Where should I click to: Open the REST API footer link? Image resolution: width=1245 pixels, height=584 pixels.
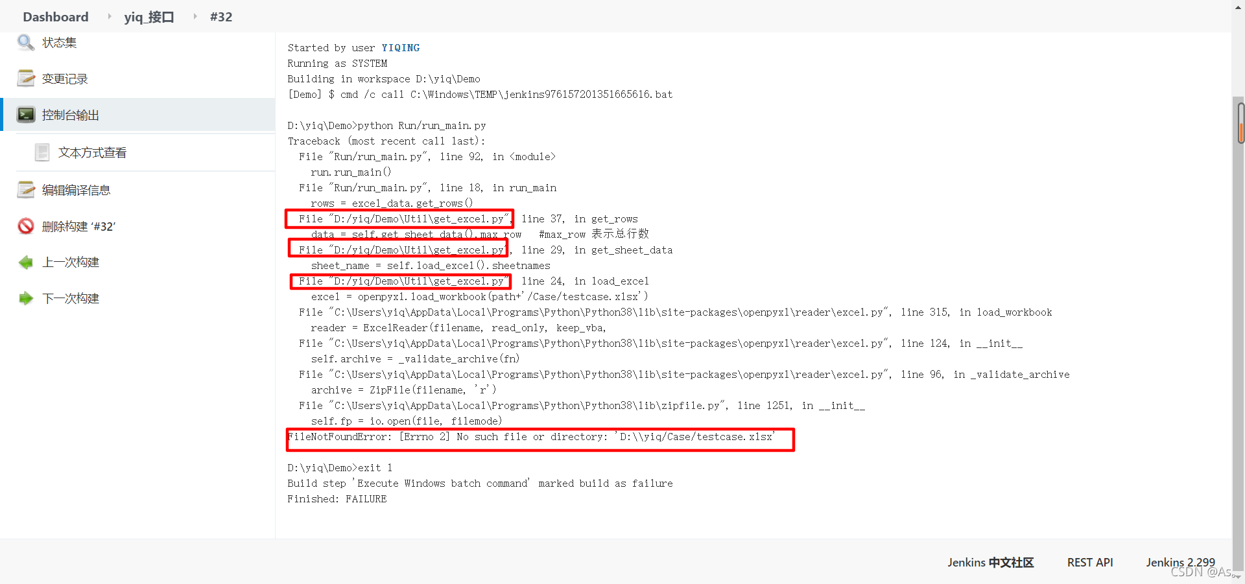tap(1090, 563)
